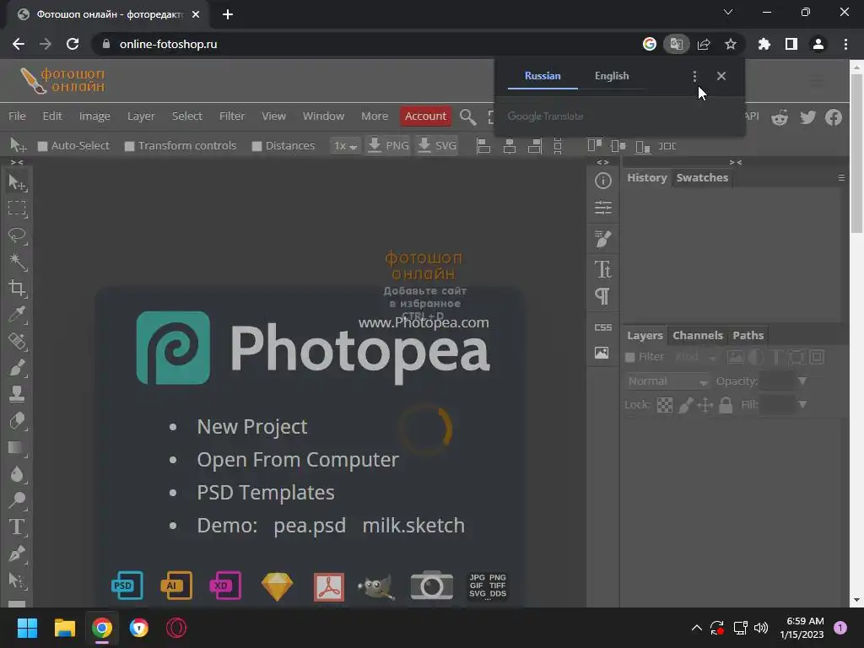
Task: Select the Eraser tool
Action: tap(17, 420)
